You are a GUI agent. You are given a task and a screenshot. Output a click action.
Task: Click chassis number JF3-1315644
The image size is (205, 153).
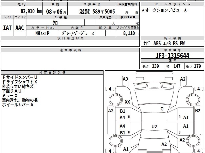(172, 56)
